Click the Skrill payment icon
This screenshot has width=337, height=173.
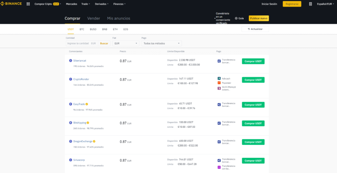point(219,88)
